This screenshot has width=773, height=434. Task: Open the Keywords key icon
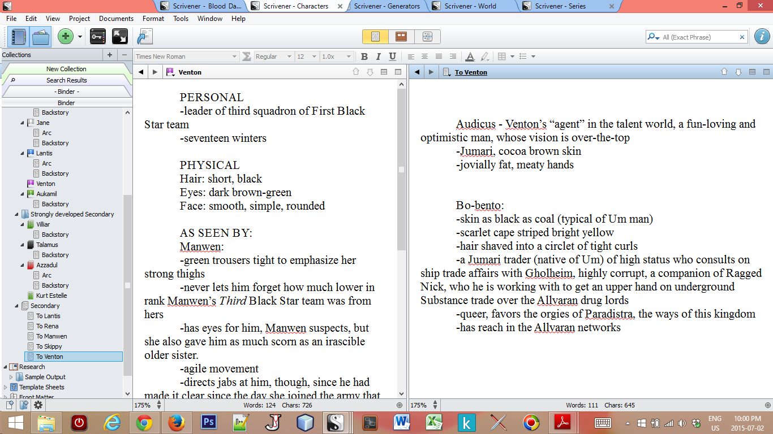click(98, 37)
